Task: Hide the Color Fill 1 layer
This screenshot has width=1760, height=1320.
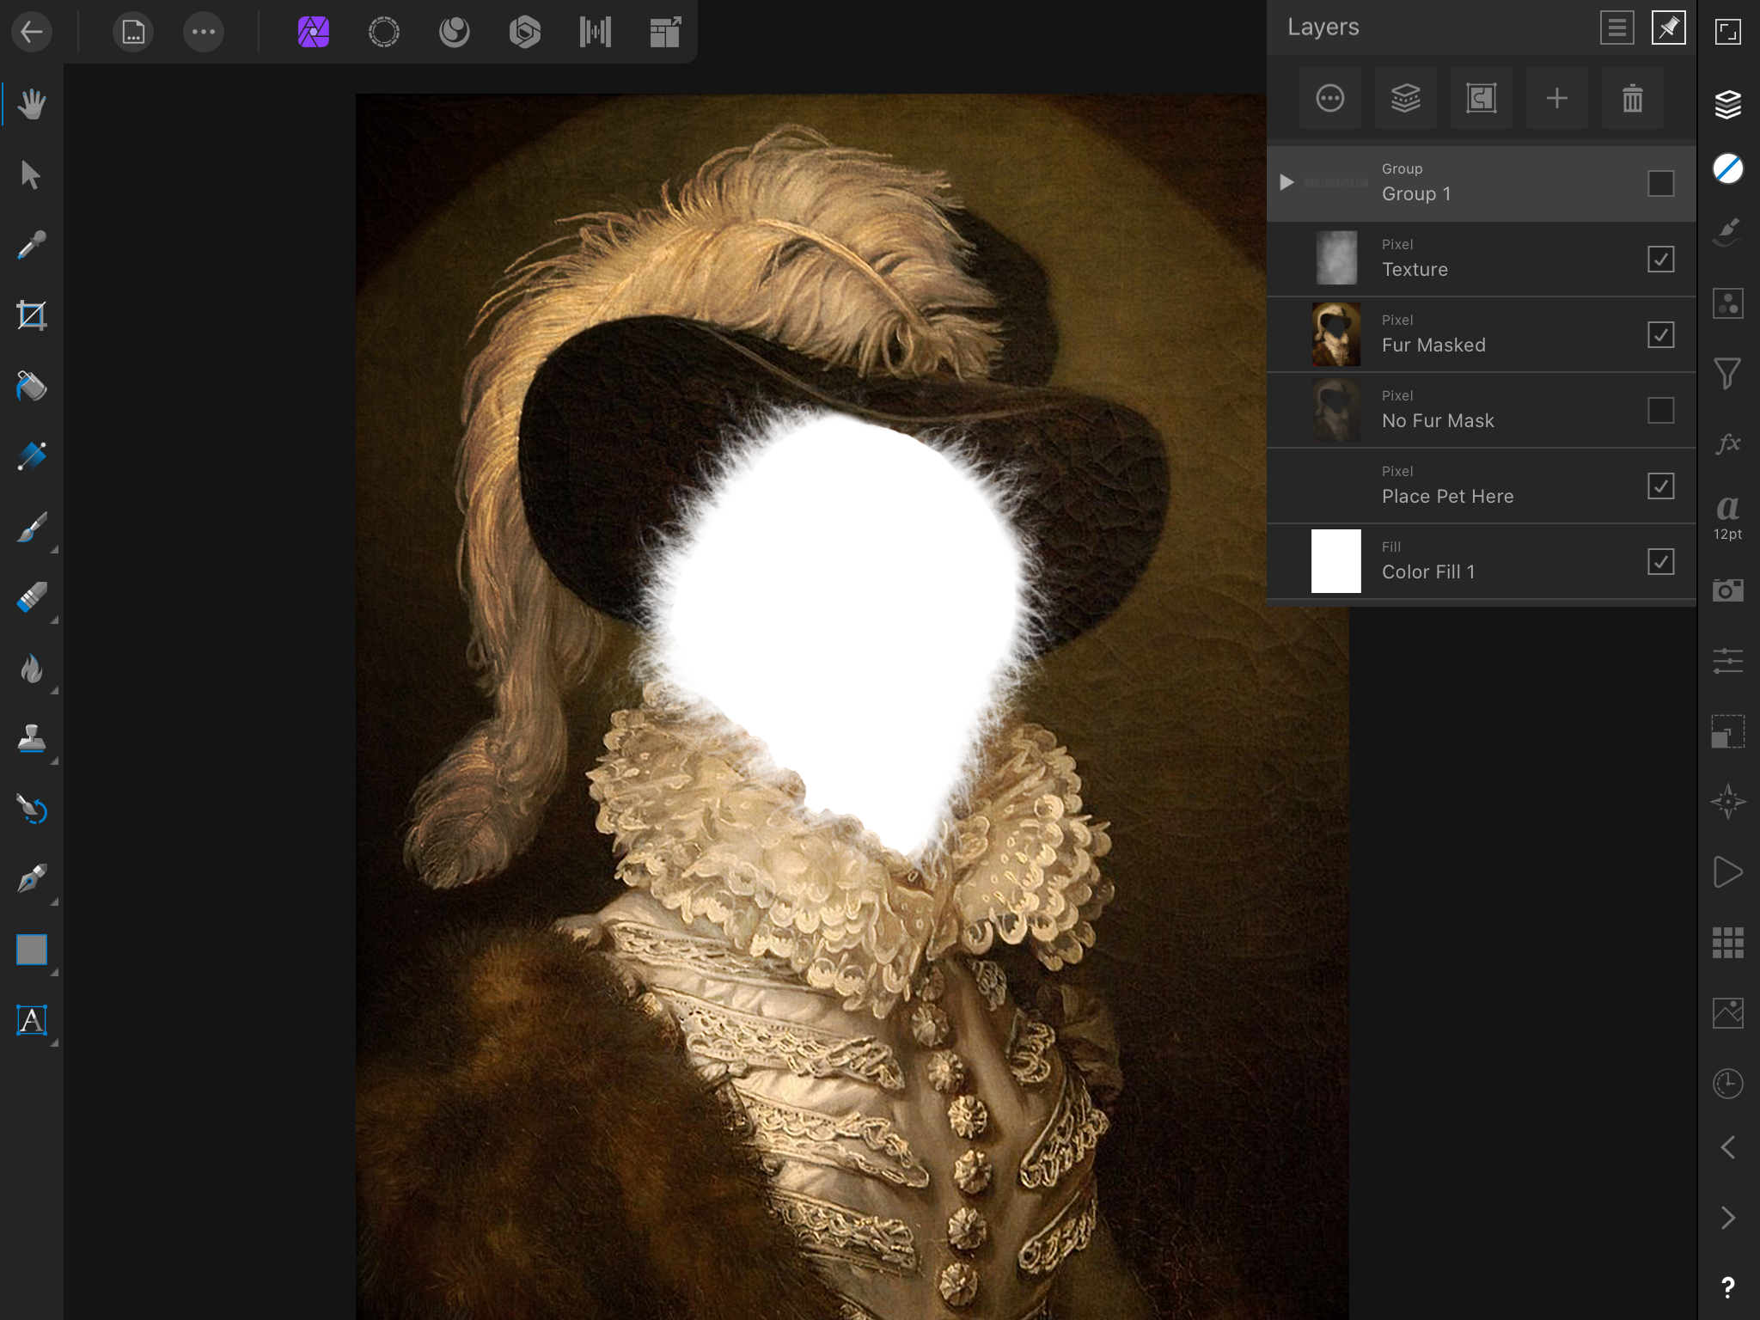Action: 1660,561
